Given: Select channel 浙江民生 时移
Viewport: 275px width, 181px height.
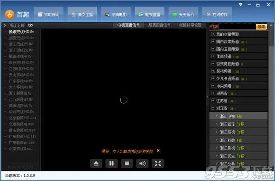Looking at the screenshot, I should point(238,156).
